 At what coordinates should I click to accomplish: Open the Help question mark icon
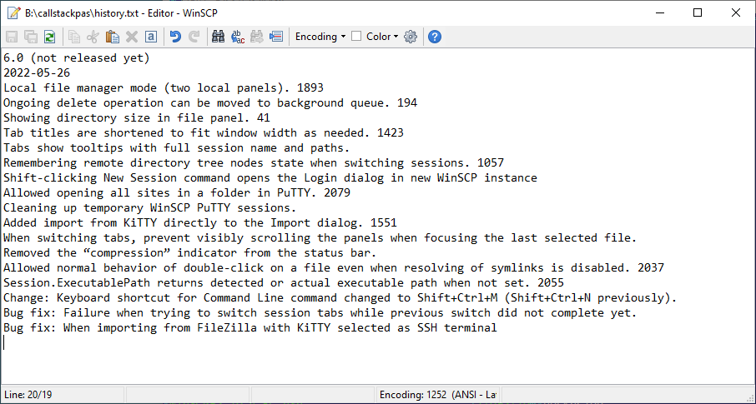[x=435, y=37]
